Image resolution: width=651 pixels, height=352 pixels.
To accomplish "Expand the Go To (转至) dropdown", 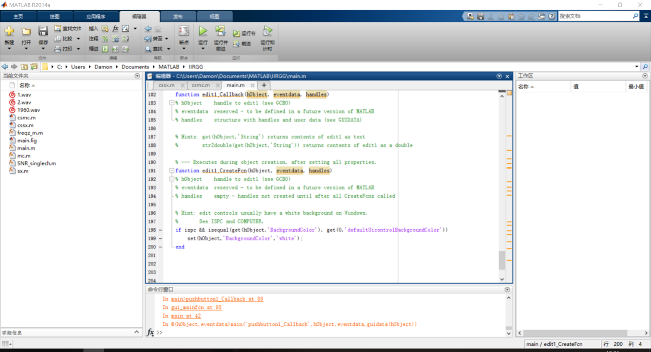I will coord(166,39).
